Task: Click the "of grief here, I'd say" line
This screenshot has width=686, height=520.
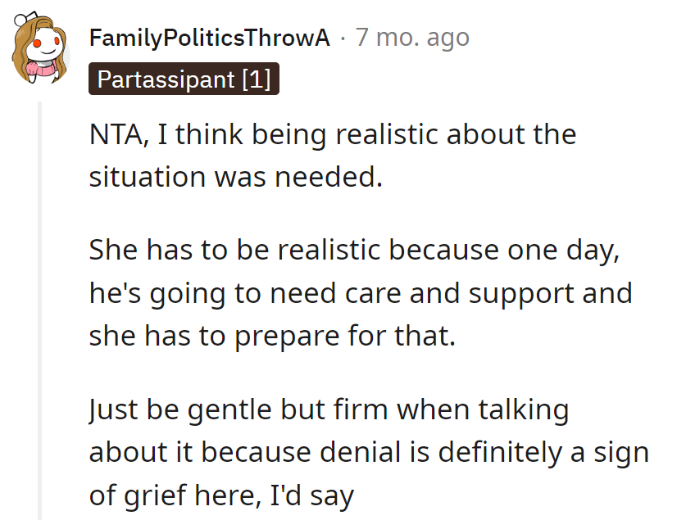Action: 221,495
